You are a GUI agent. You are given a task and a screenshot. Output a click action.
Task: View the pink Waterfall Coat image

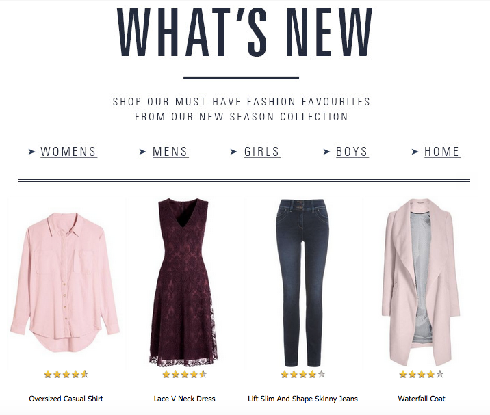click(x=421, y=282)
